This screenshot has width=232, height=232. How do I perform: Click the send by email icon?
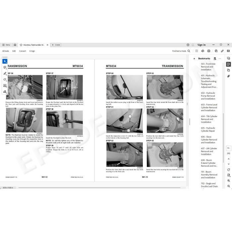tap(228, 51)
